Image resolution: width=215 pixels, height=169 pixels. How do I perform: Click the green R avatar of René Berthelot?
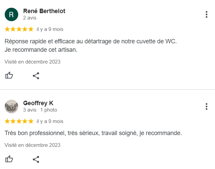(x=11, y=14)
